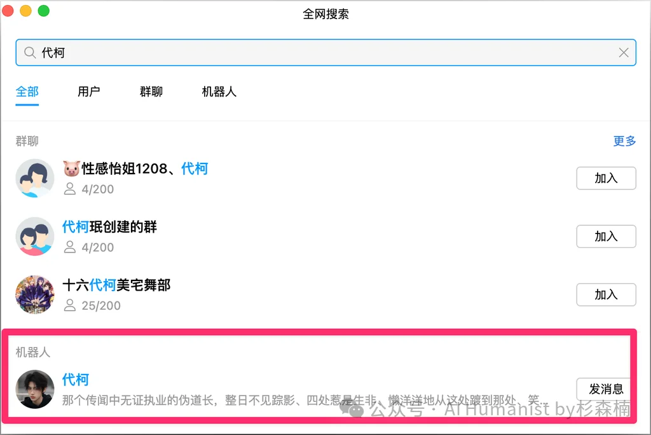
Task: Click the member icon next to 25/200
Action: coord(70,305)
